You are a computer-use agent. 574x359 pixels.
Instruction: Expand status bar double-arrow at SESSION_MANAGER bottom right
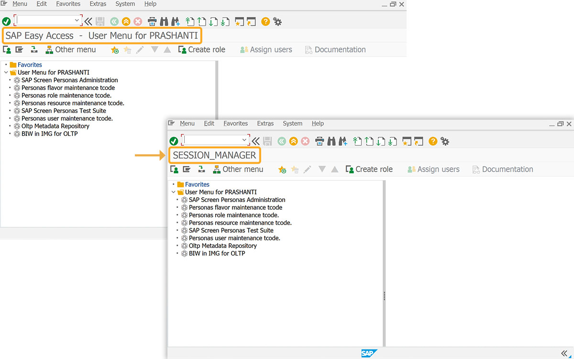click(563, 353)
